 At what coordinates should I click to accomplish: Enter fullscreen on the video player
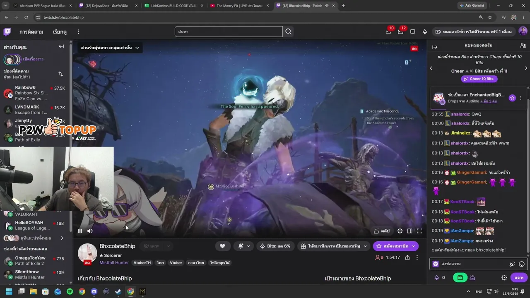(x=419, y=231)
